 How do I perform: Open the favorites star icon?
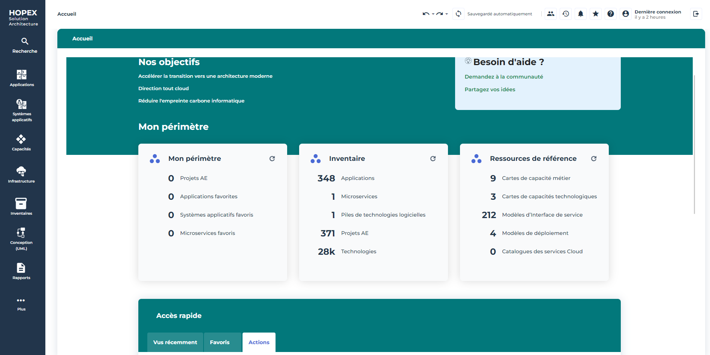(x=595, y=14)
